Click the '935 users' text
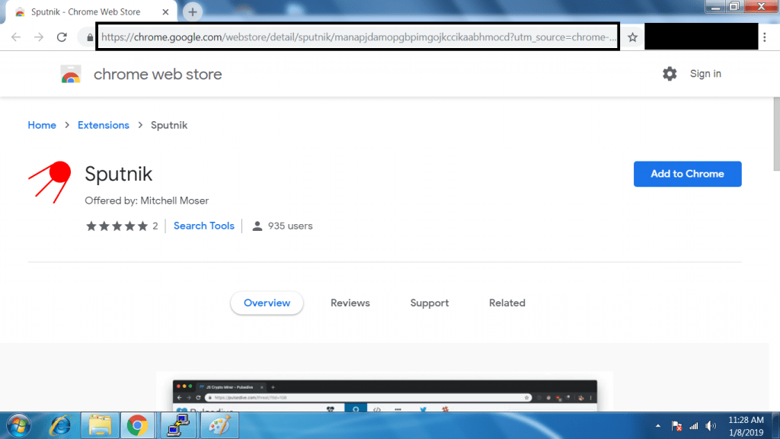The height and width of the screenshot is (439, 780). pyautogui.click(x=290, y=226)
